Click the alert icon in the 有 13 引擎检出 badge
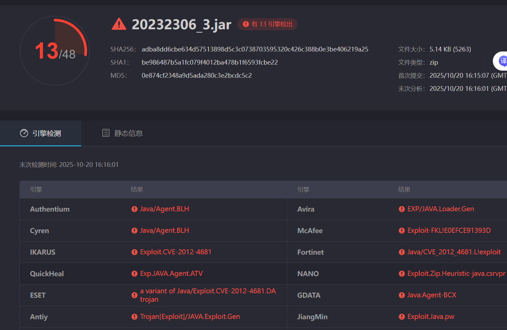Viewport: 507px width, 330px height. [x=246, y=24]
